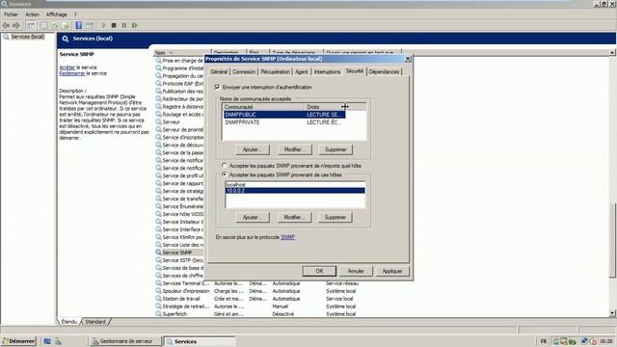The height and width of the screenshot is (347, 617).
Task: Click Modifier under the hosts list
Action: coord(295,217)
